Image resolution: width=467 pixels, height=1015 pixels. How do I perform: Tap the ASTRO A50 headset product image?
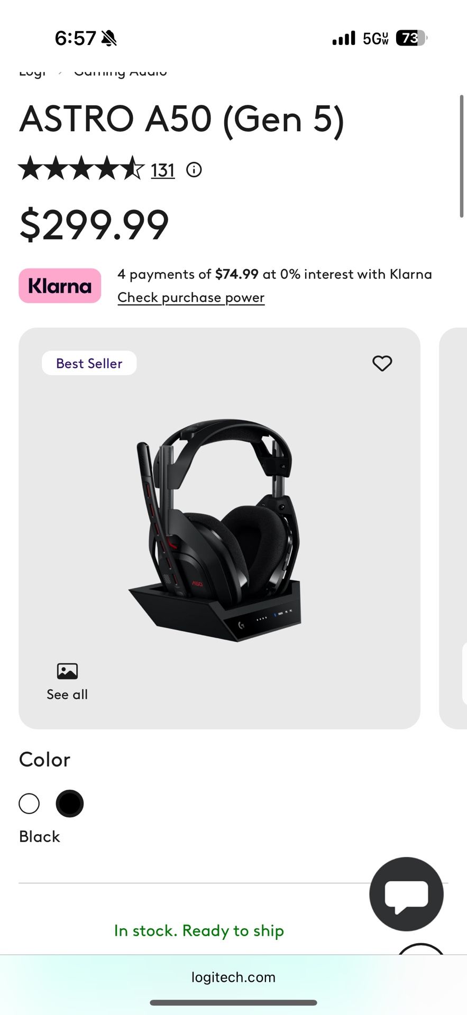pos(215,530)
